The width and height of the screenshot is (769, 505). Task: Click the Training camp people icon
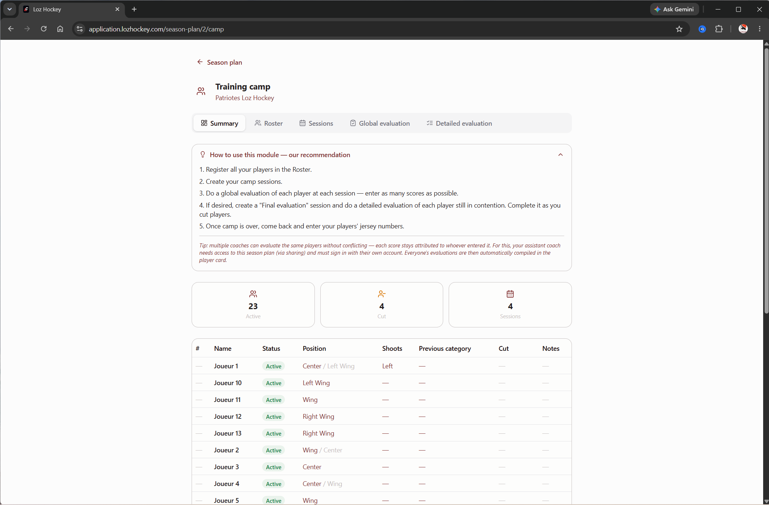[x=201, y=91]
